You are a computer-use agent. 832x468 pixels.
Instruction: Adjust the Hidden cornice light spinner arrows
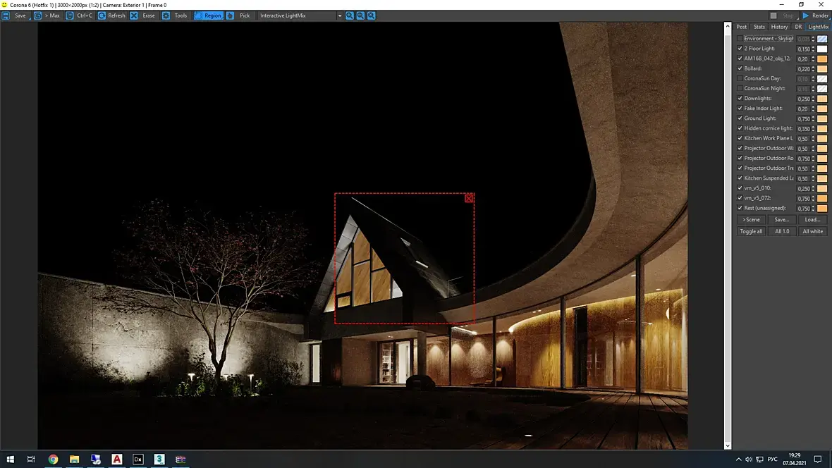[x=813, y=128]
